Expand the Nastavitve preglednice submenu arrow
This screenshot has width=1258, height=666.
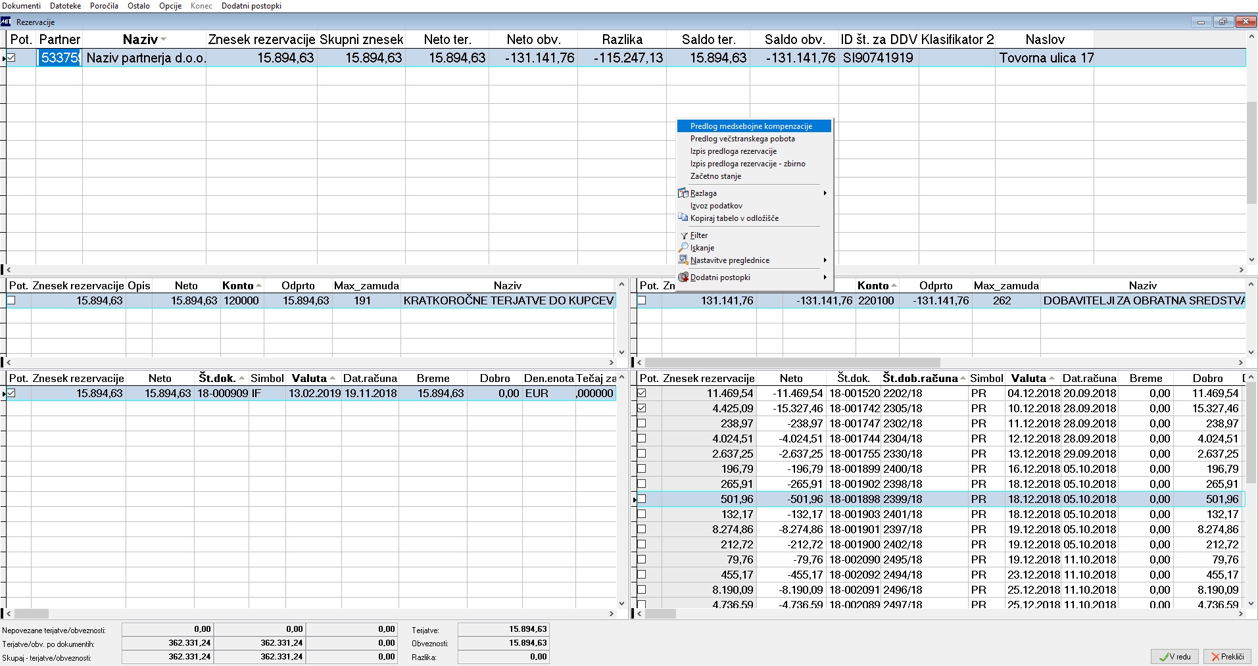pos(825,260)
